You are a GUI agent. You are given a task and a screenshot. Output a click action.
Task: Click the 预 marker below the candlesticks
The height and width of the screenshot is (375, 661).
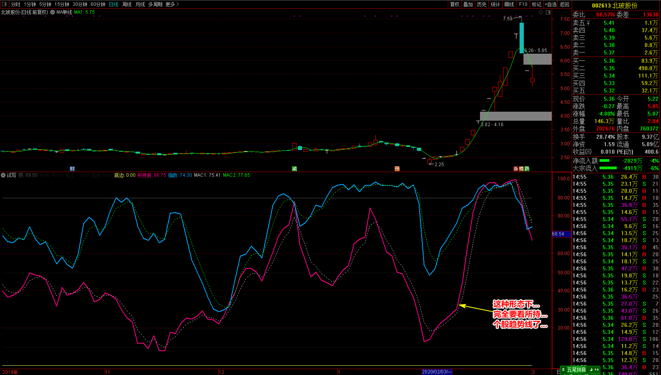[397, 169]
